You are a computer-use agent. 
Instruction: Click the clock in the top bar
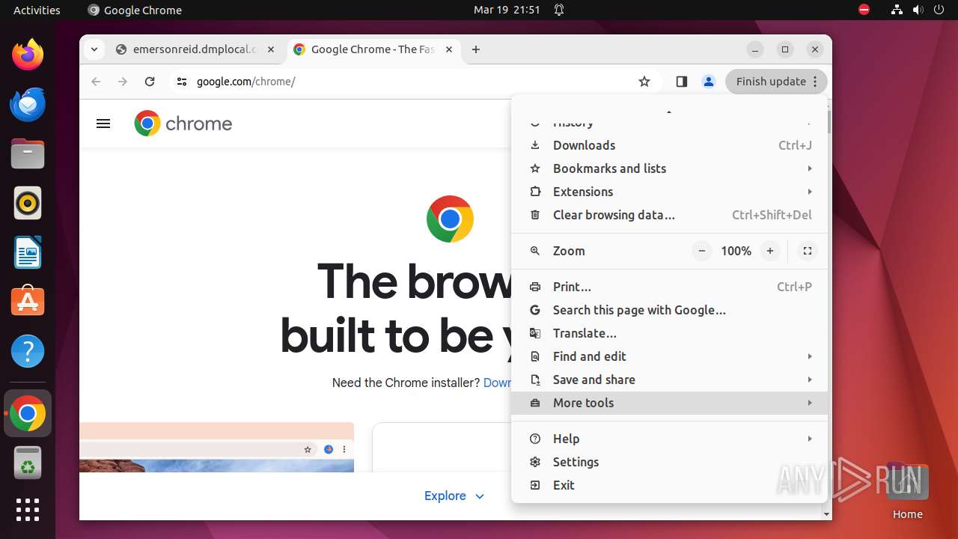point(507,10)
